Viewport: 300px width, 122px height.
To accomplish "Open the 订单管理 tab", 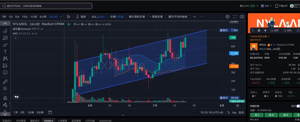I will pos(62,121).
